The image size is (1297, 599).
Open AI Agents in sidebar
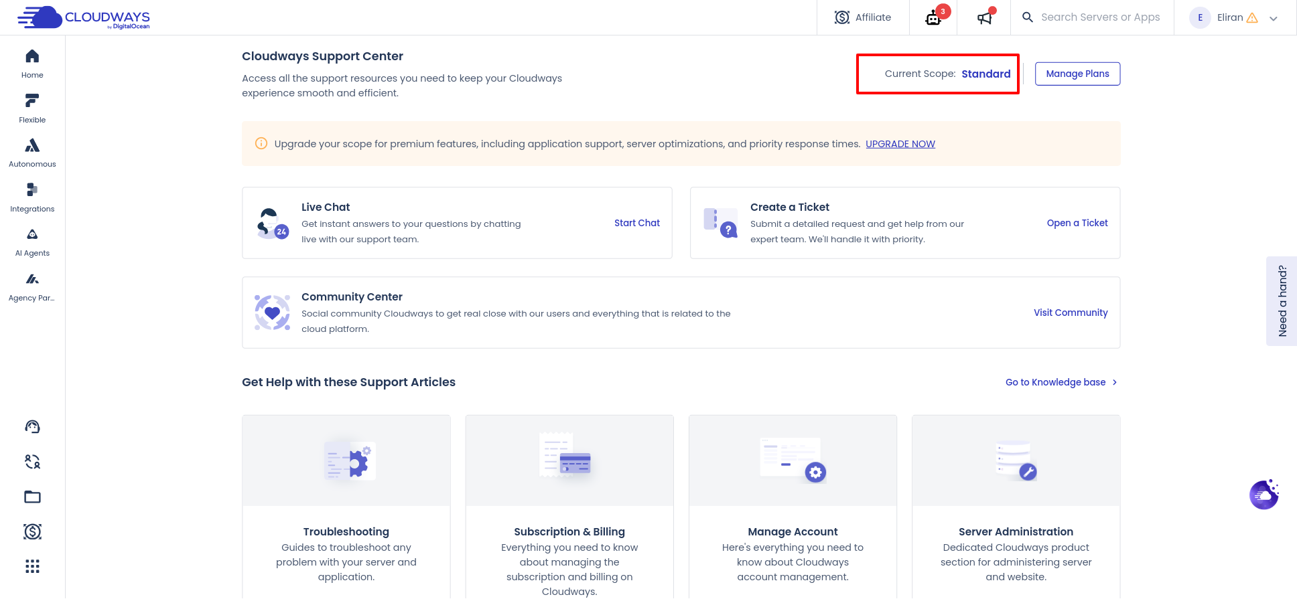click(x=32, y=242)
